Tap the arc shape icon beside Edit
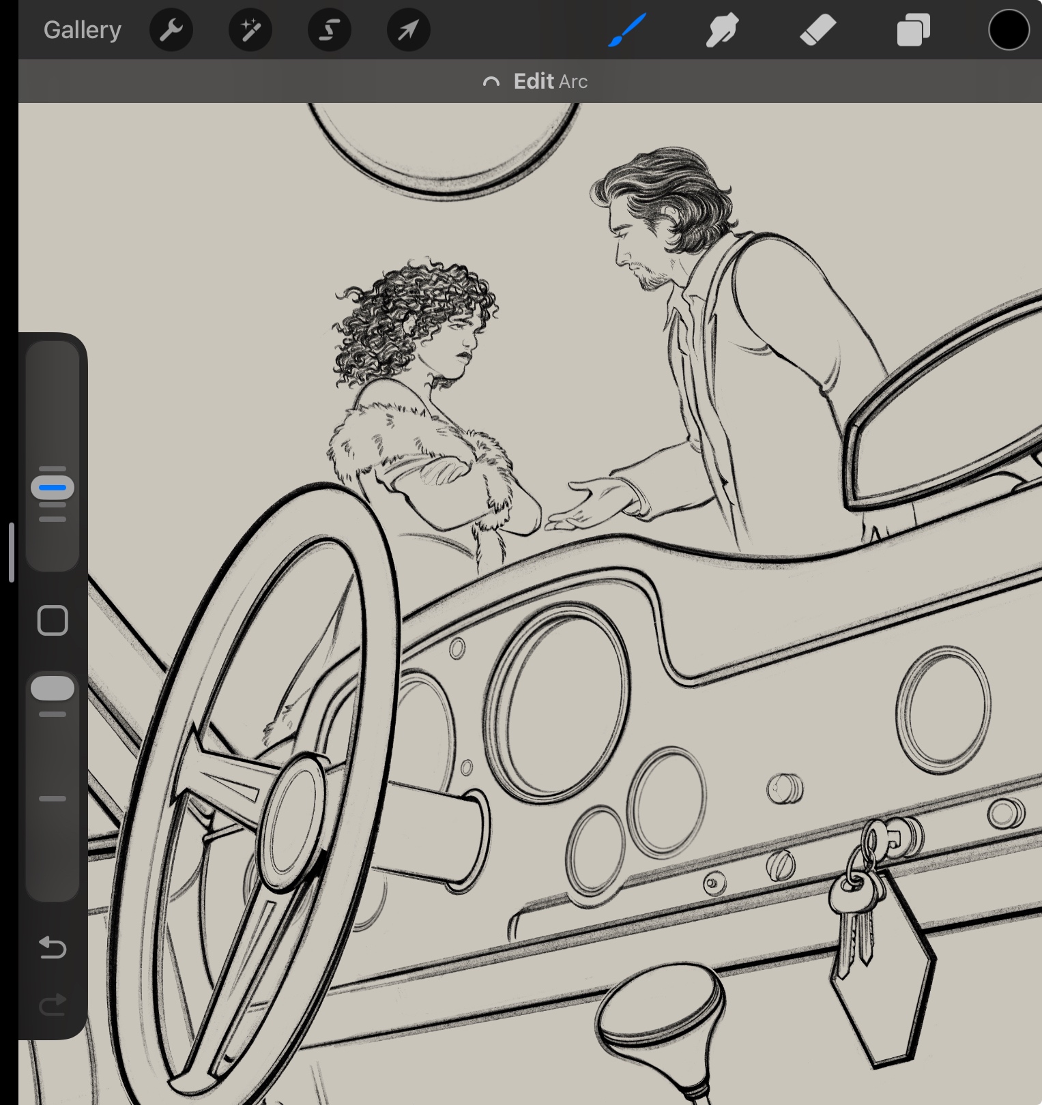 491,82
